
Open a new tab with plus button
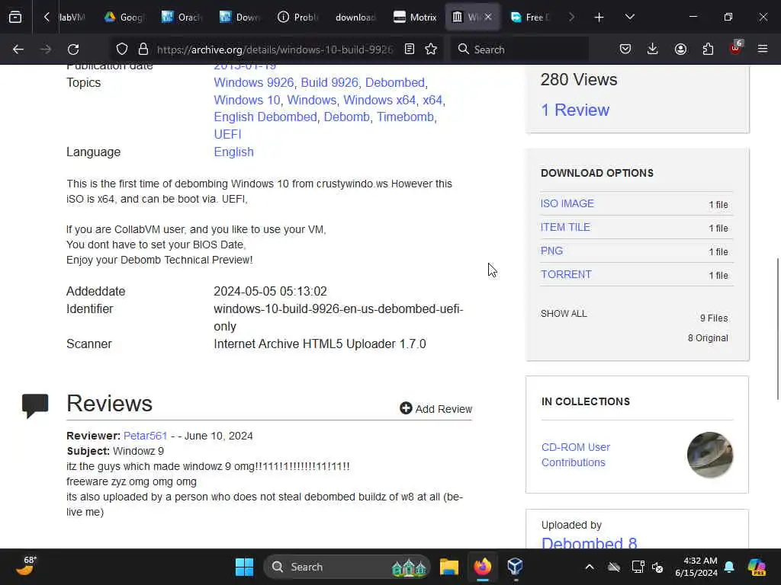point(599,18)
